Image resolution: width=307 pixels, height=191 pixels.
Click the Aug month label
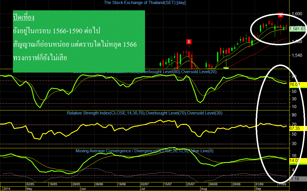[x=204, y=189]
